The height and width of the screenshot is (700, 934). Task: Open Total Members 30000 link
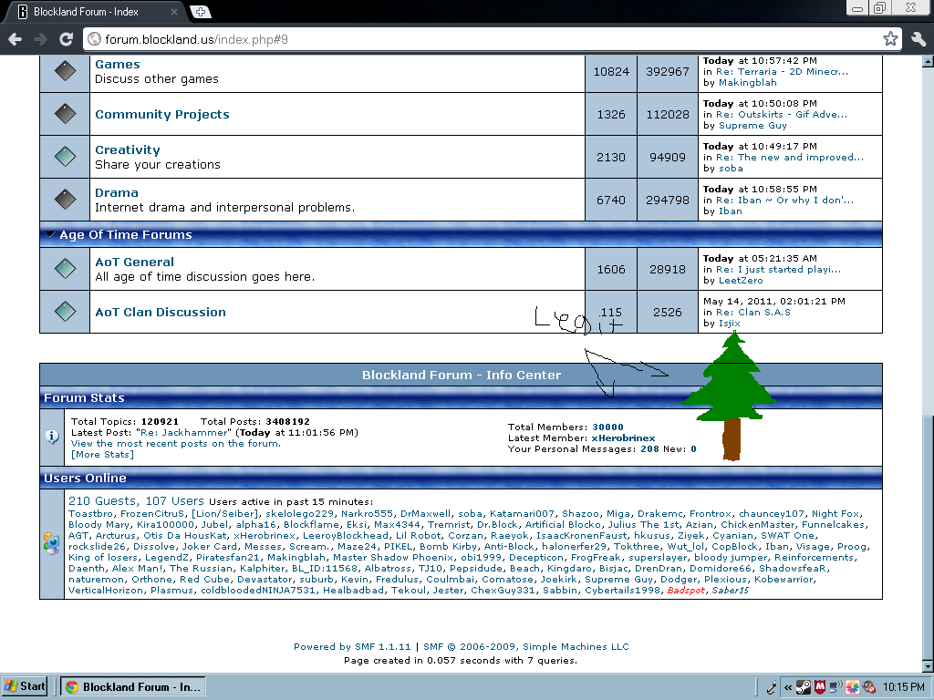click(x=607, y=427)
